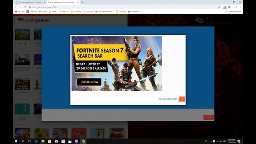Click the orange ad countdown box
256x144 pixels.
[182, 99]
